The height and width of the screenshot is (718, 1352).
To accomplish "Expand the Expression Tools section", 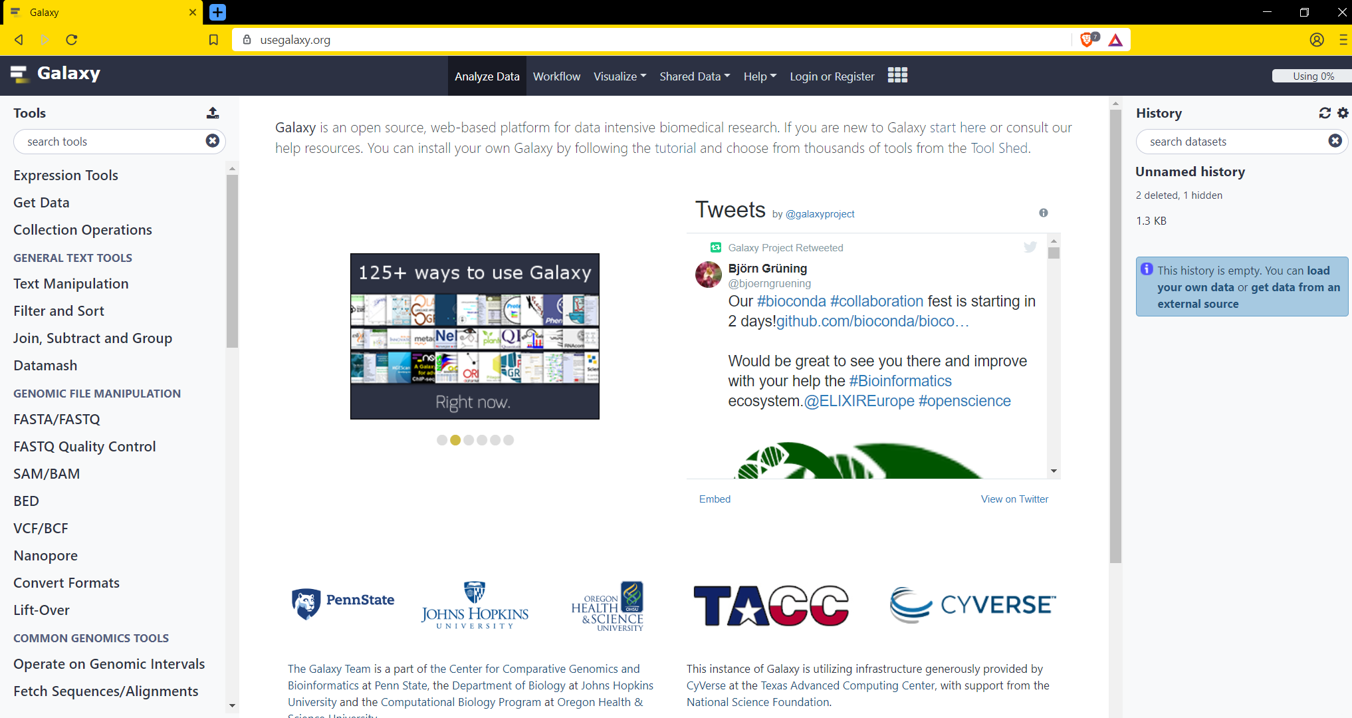I will coord(66,176).
